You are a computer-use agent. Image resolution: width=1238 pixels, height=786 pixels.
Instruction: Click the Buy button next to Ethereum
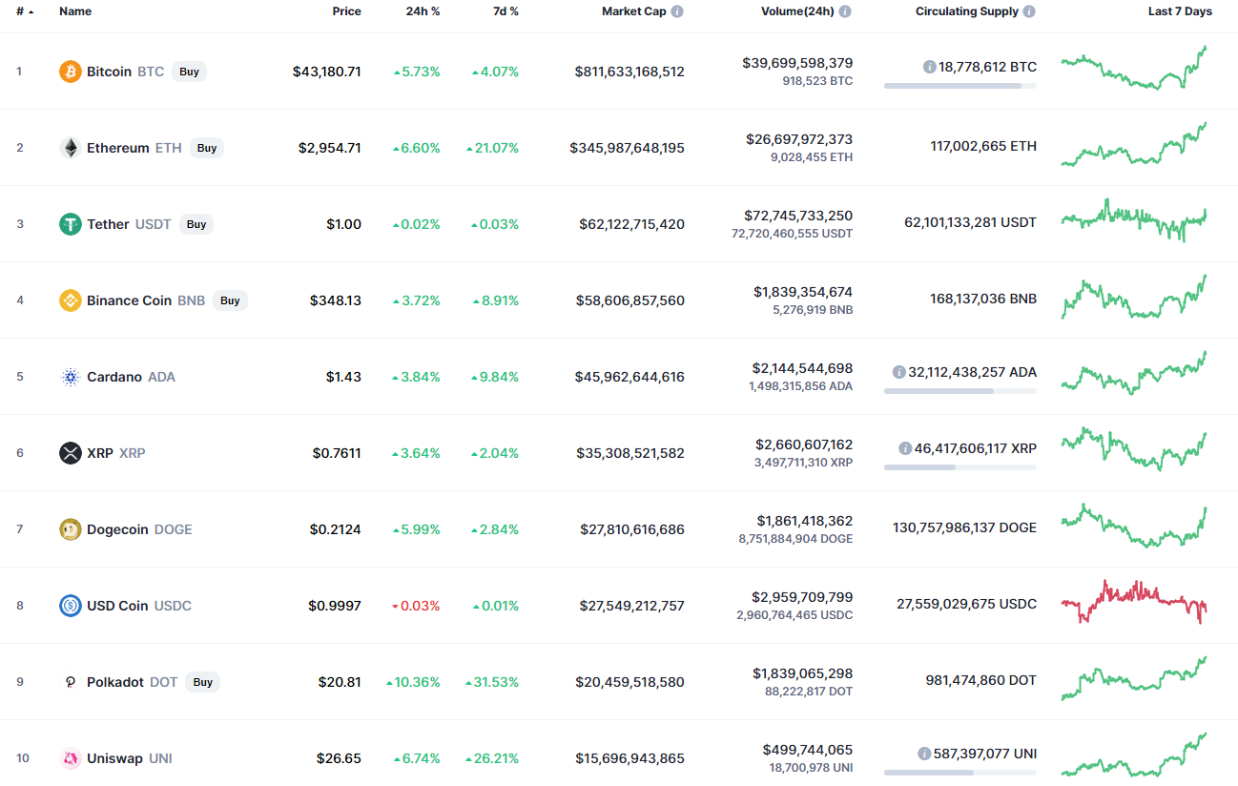point(207,148)
